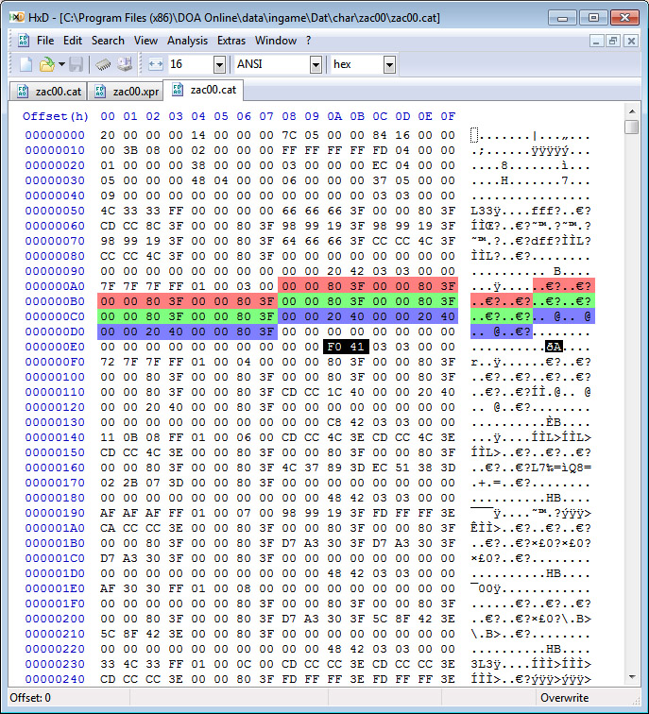This screenshot has width=649, height=714.
Task: Click the Open file folder icon
Action: click(46, 64)
